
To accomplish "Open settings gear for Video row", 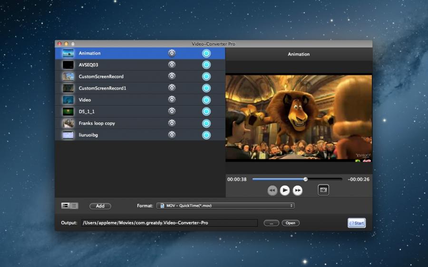I will pos(172,99).
